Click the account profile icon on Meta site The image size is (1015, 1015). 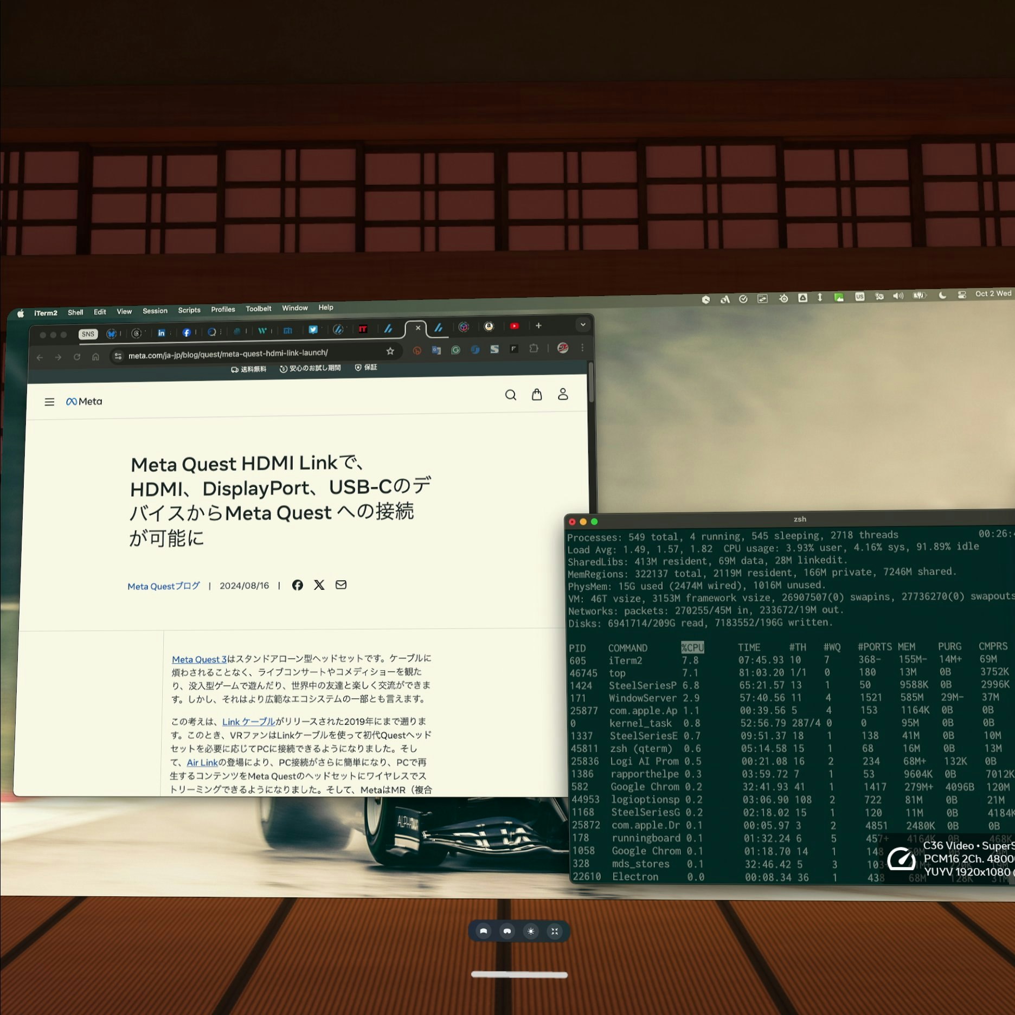pos(563,395)
